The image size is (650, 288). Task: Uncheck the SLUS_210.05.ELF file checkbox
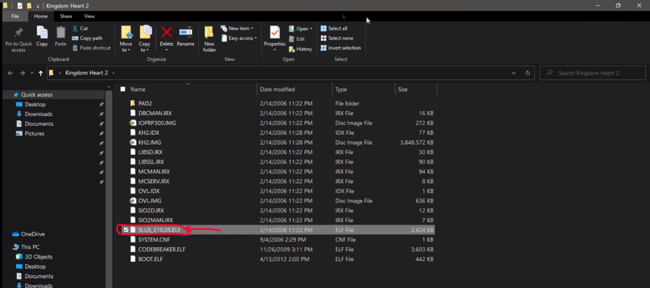coord(126,230)
